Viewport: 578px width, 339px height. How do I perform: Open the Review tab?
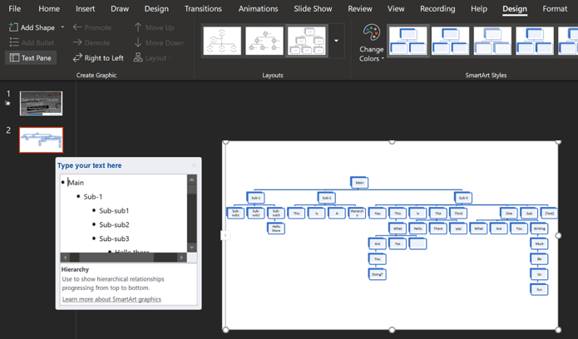360,8
